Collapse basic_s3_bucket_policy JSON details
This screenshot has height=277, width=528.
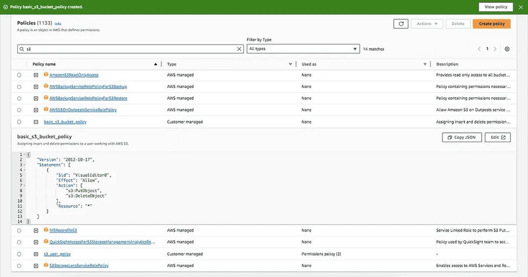(36, 122)
